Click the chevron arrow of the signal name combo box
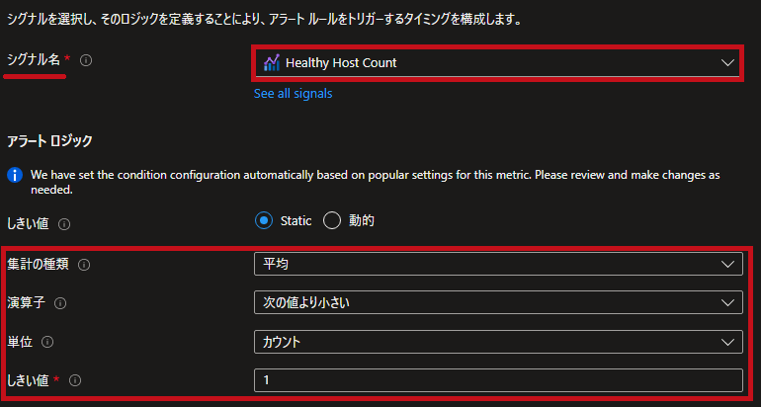761x407 pixels. click(727, 63)
